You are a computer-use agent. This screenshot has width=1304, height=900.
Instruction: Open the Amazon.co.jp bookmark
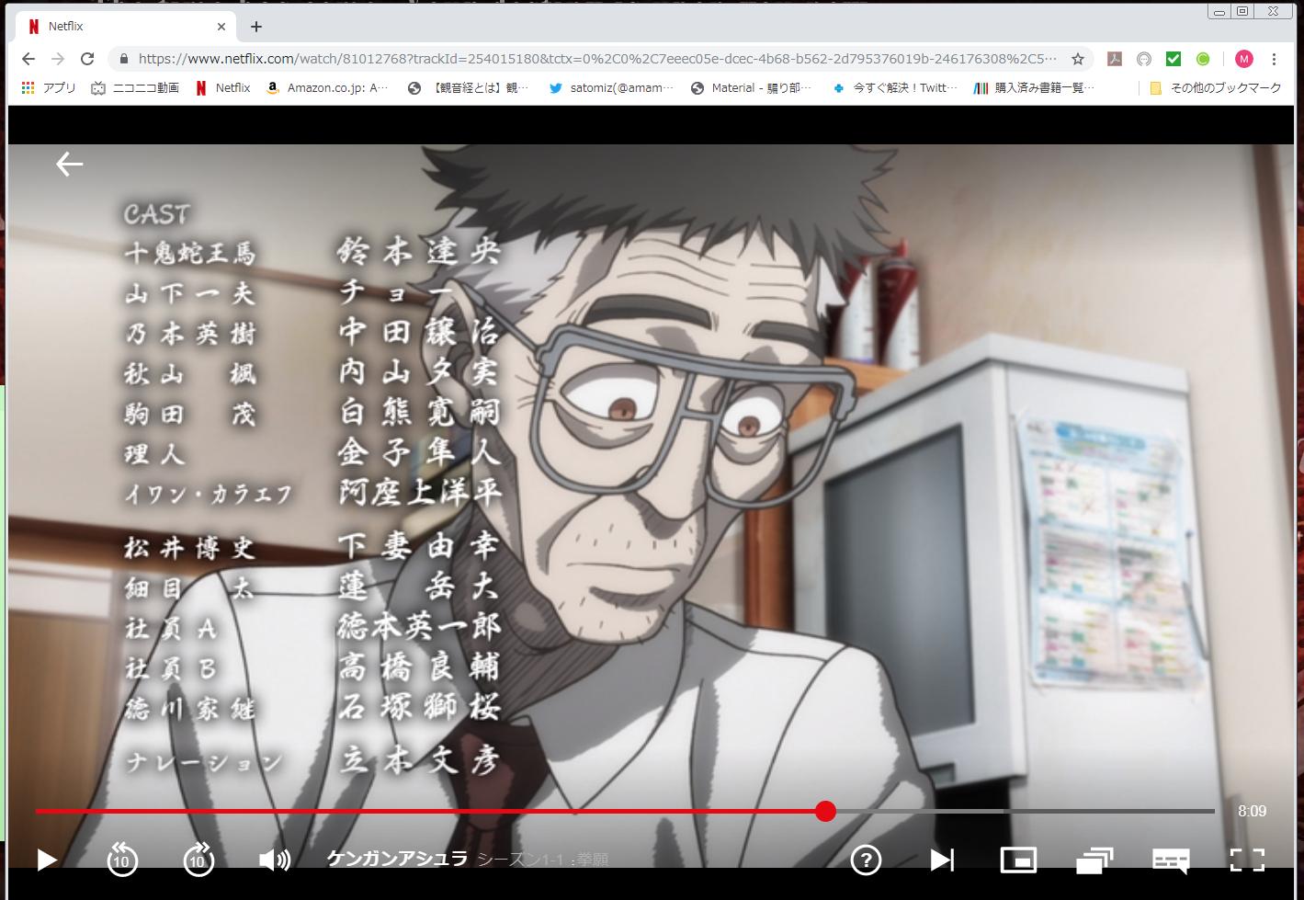[328, 88]
